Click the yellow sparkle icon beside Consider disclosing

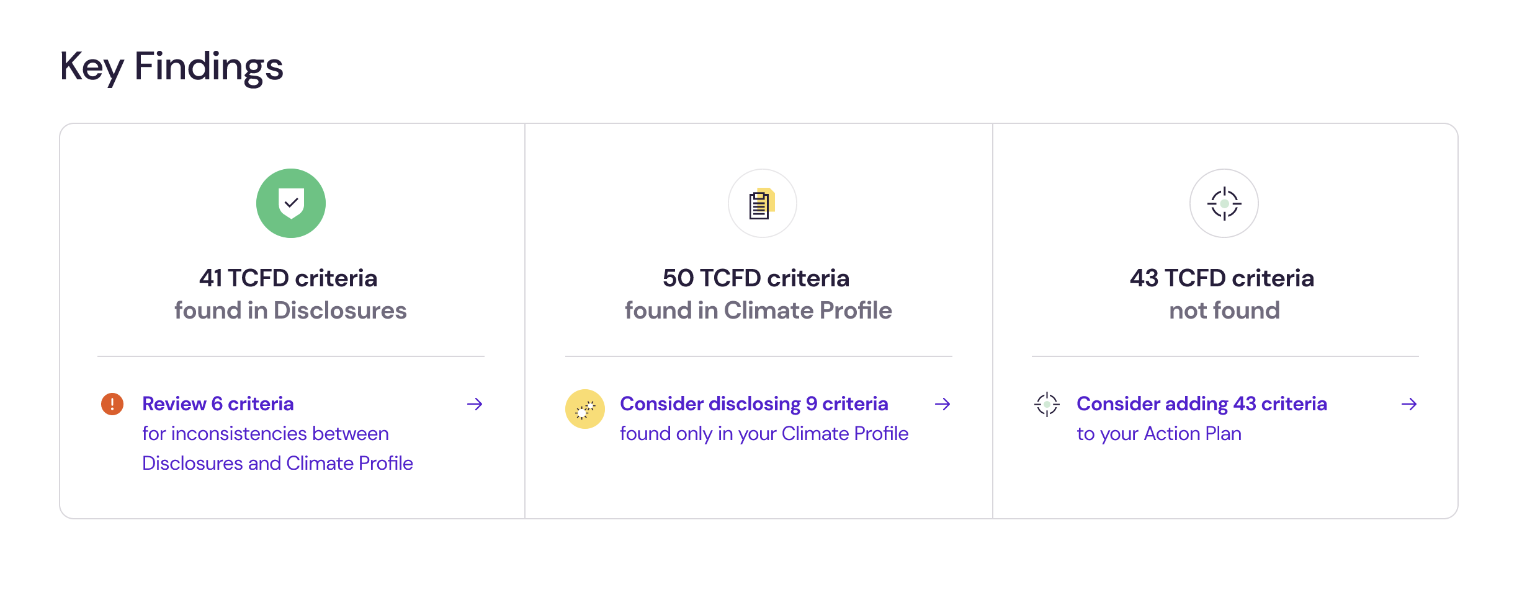(x=584, y=409)
